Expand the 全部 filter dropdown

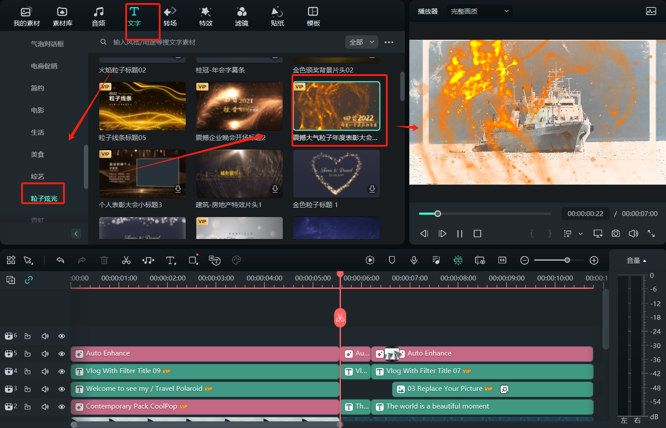point(361,42)
